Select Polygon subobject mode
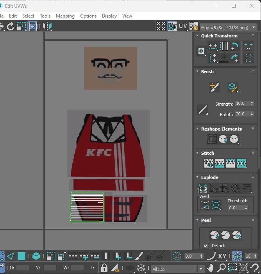Image resolution: width=261 pixels, height=274 pixels. click(21, 256)
